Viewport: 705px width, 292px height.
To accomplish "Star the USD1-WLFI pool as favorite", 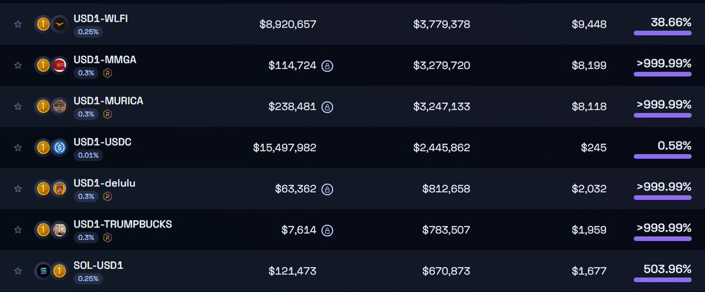I will pos(18,24).
